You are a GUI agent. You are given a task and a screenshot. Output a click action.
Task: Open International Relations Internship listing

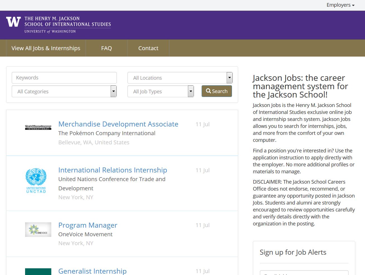[x=113, y=170]
